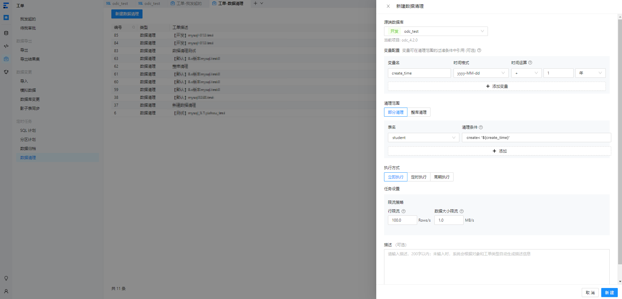This screenshot has height=299, width=622.
Task: Click the help icon next to 清理条件
Action: (x=481, y=127)
